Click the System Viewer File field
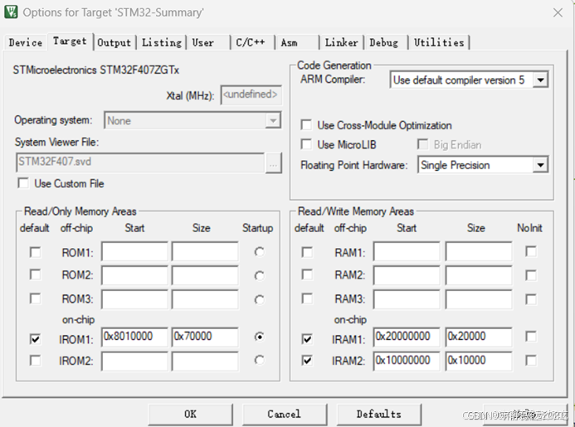575x427 pixels. (x=140, y=163)
